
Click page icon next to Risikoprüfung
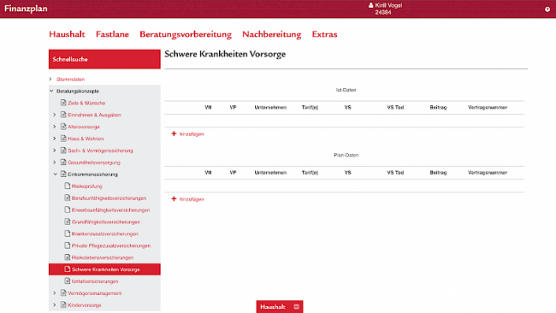click(68, 186)
